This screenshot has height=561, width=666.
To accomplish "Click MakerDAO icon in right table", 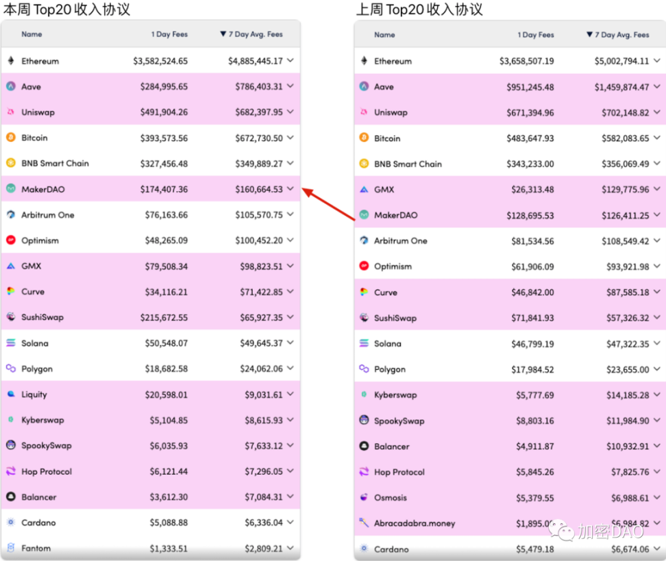I will coord(364,215).
